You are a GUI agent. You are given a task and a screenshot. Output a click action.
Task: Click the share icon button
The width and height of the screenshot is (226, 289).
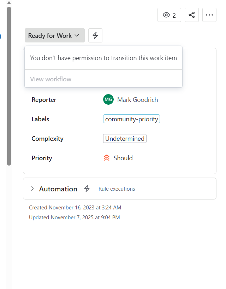click(x=192, y=15)
